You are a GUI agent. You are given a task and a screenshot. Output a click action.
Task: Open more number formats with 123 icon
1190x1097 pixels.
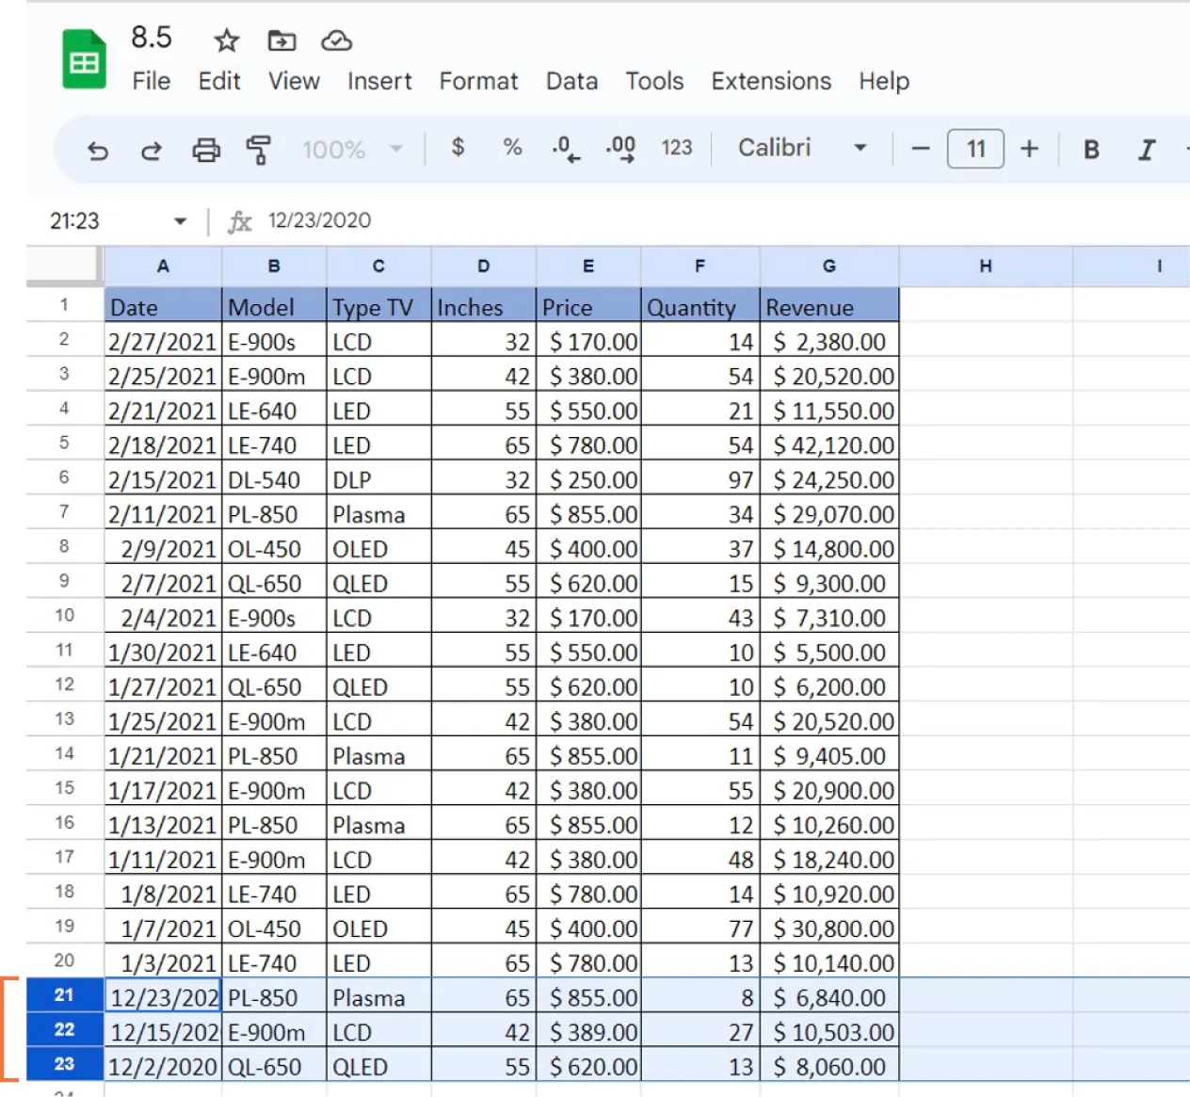coord(676,148)
